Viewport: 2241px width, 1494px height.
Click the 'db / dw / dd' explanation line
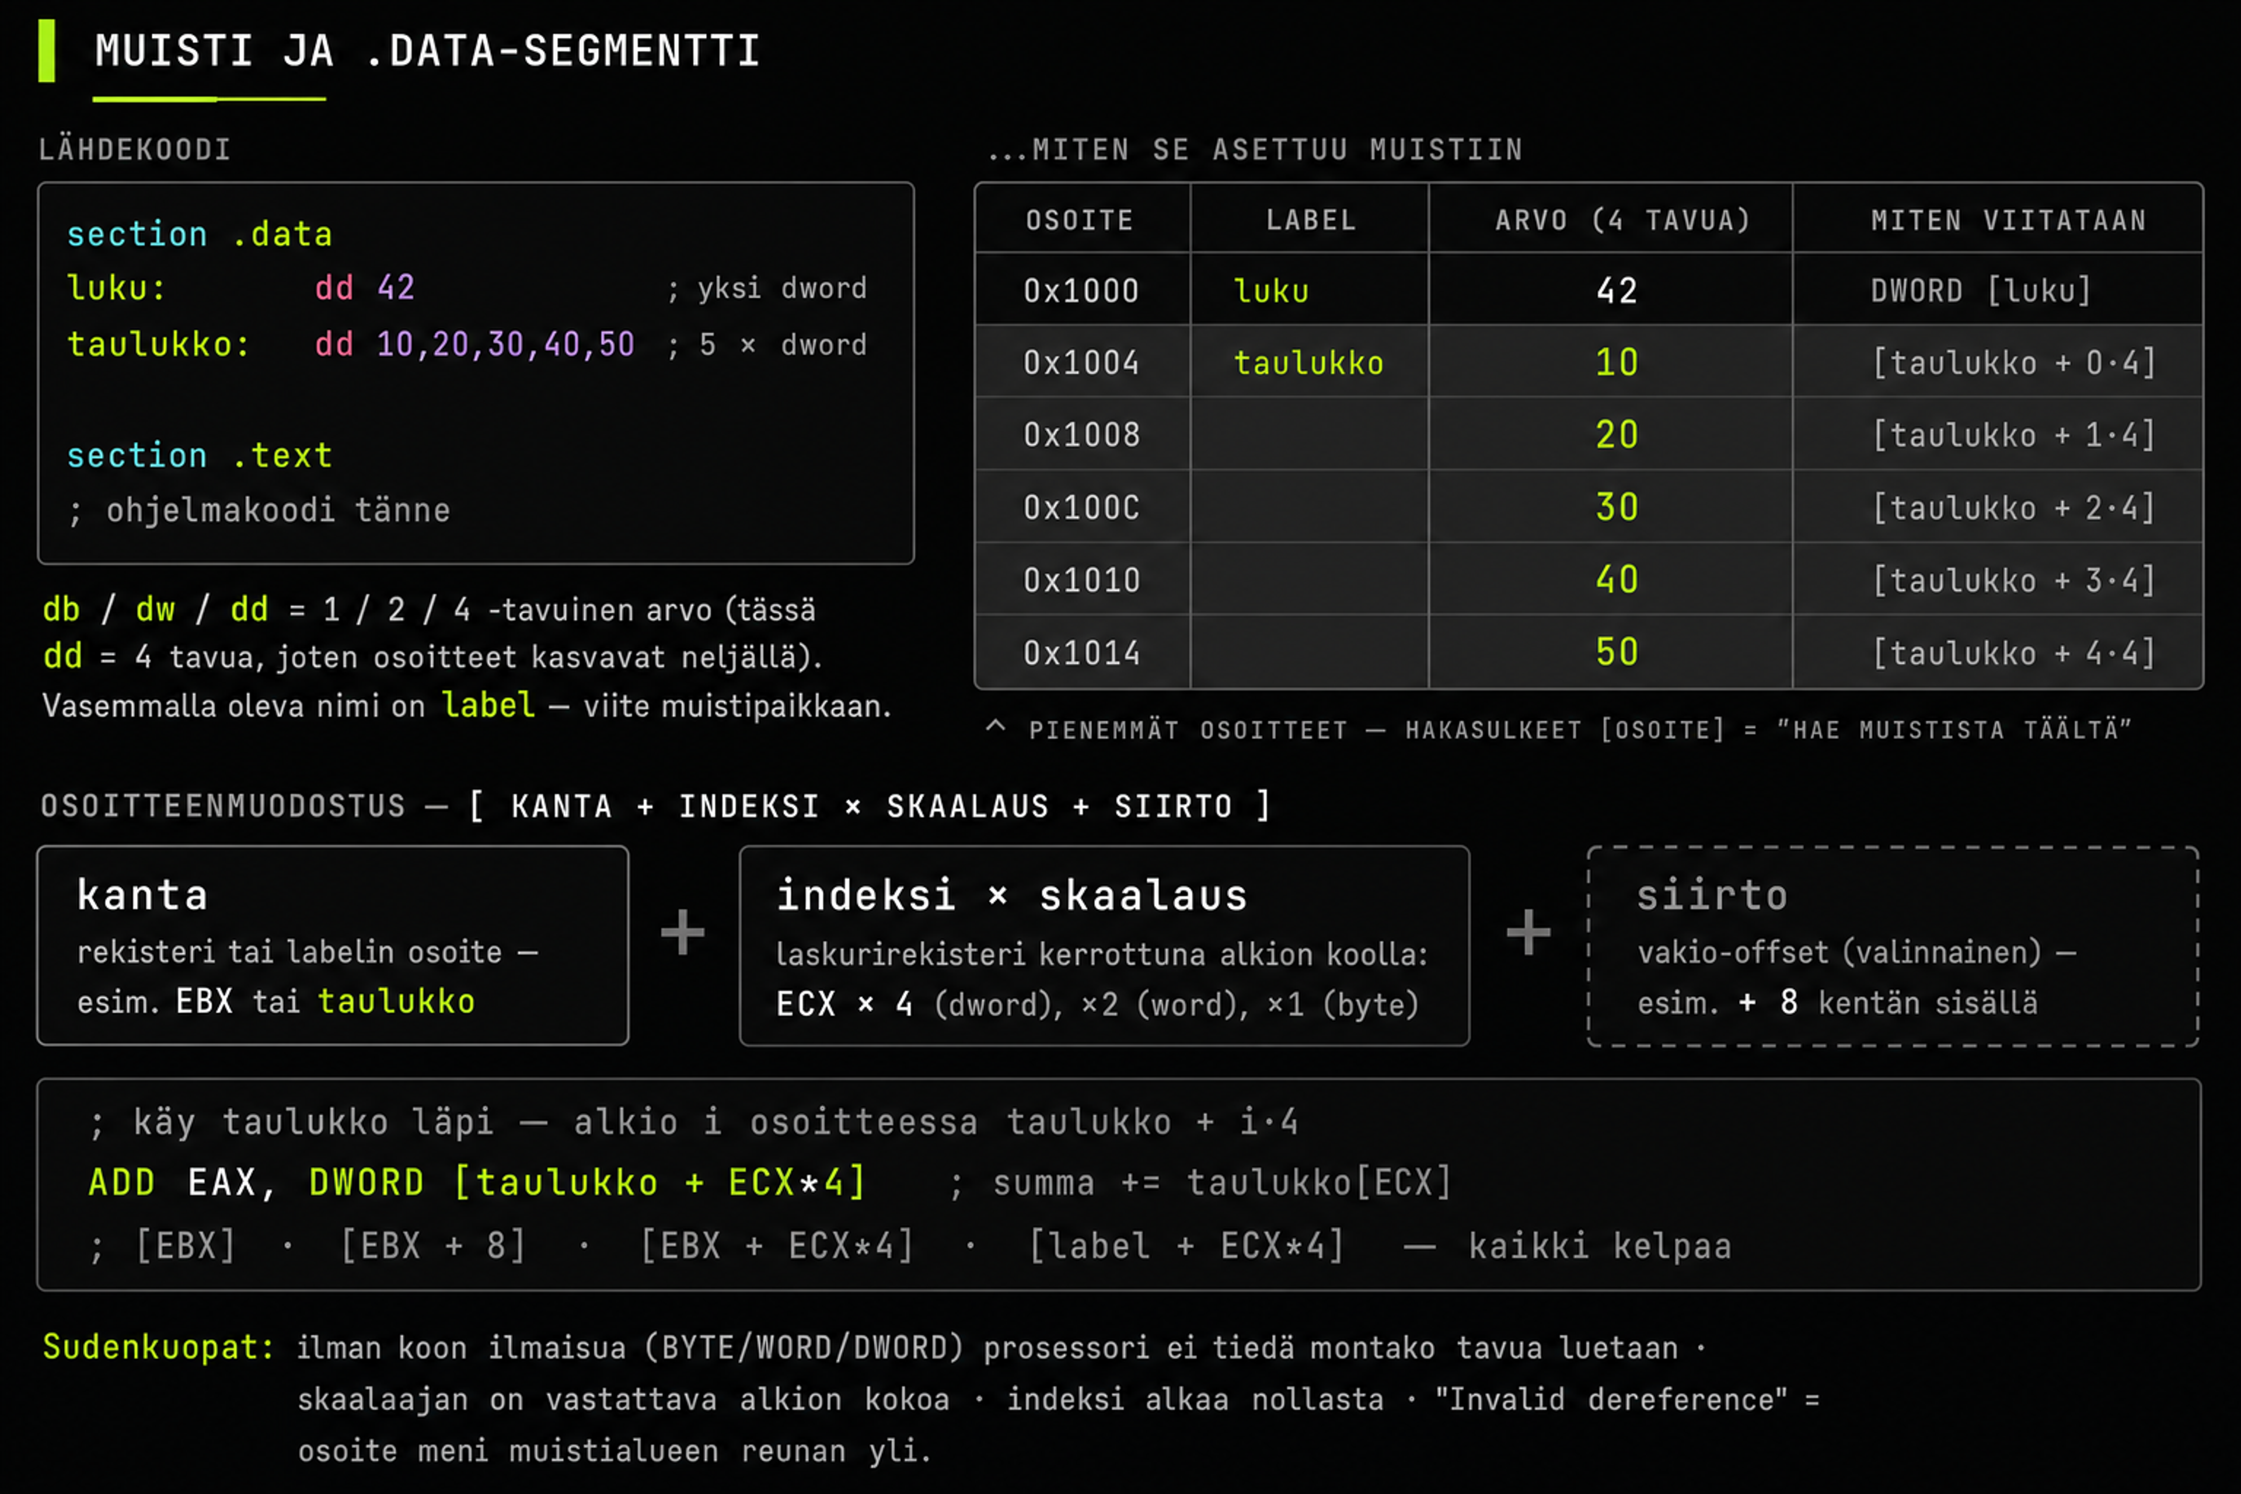(x=429, y=610)
